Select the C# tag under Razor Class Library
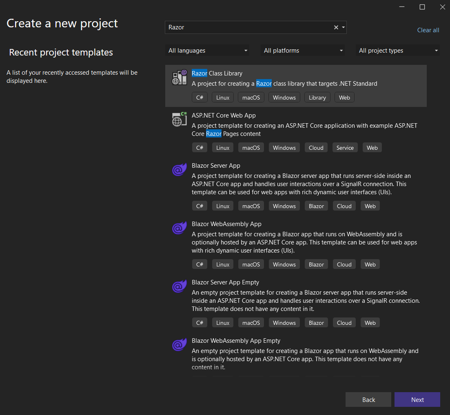This screenshot has width=450, height=415. click(x=200, y=97)
